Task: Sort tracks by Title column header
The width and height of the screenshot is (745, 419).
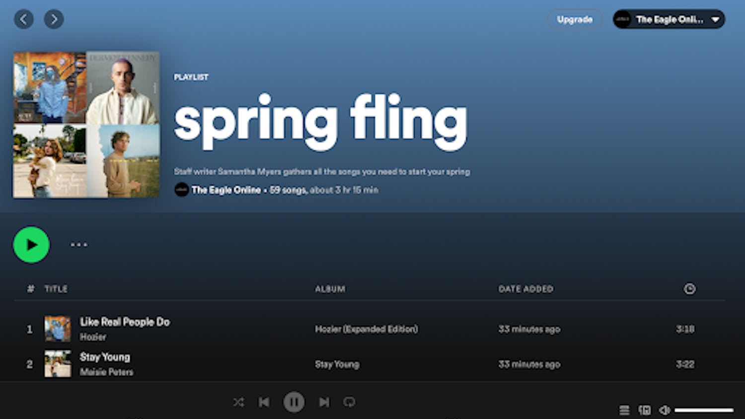Action: coord(56,289)
